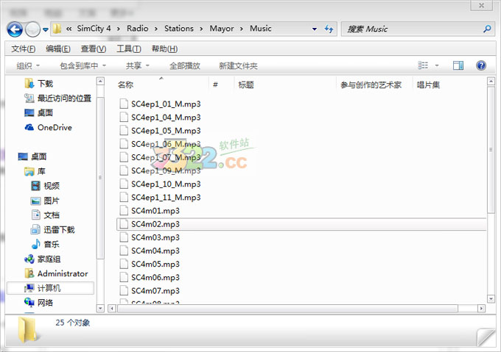
Task: Open recent locations dropdown beside nav arrows
Action: click(x=46, y=29)
